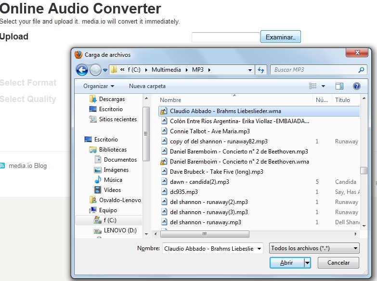Screen dimensions: 377x281
Task: Sort files by the Nú... column header
Action: click(322, 100)
